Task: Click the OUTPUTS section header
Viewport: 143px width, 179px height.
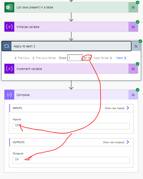Action: click(x=71, y=142)
